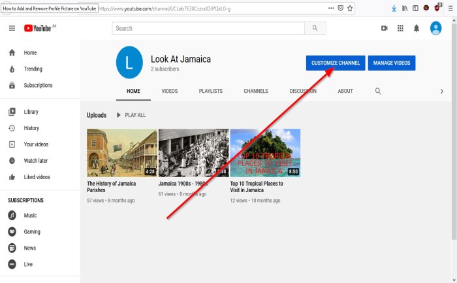Click the YouTube logo

40,28
